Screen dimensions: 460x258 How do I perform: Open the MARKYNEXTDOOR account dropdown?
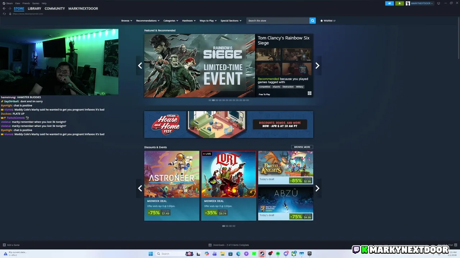point(420,3)
